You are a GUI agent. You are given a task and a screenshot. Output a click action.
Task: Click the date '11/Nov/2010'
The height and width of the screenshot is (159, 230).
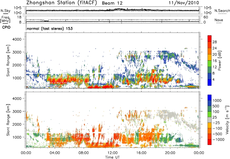184,3
